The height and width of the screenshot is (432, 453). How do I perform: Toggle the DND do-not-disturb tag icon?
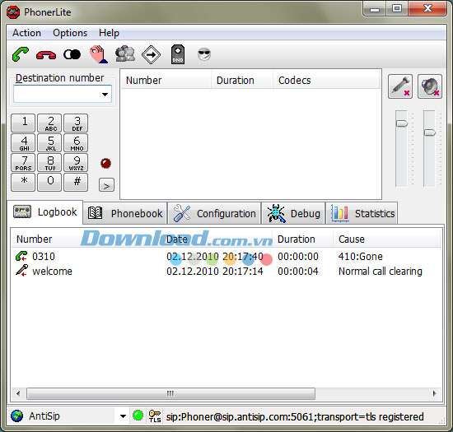178,54
